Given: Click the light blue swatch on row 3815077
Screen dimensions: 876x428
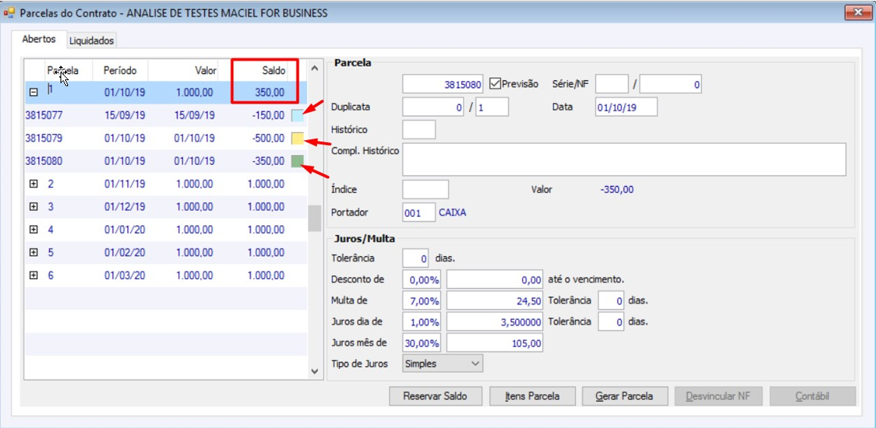Looking at the screenshot, I should pos(297,116).
